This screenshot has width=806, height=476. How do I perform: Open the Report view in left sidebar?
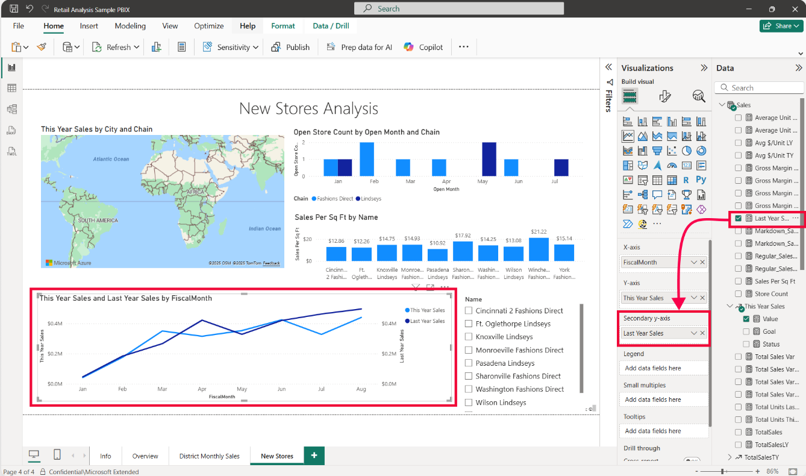pyautogui.click(x=11, y=67)
